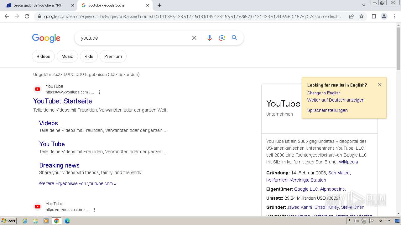Select the Premium filter chip

[x=113, y=56]
